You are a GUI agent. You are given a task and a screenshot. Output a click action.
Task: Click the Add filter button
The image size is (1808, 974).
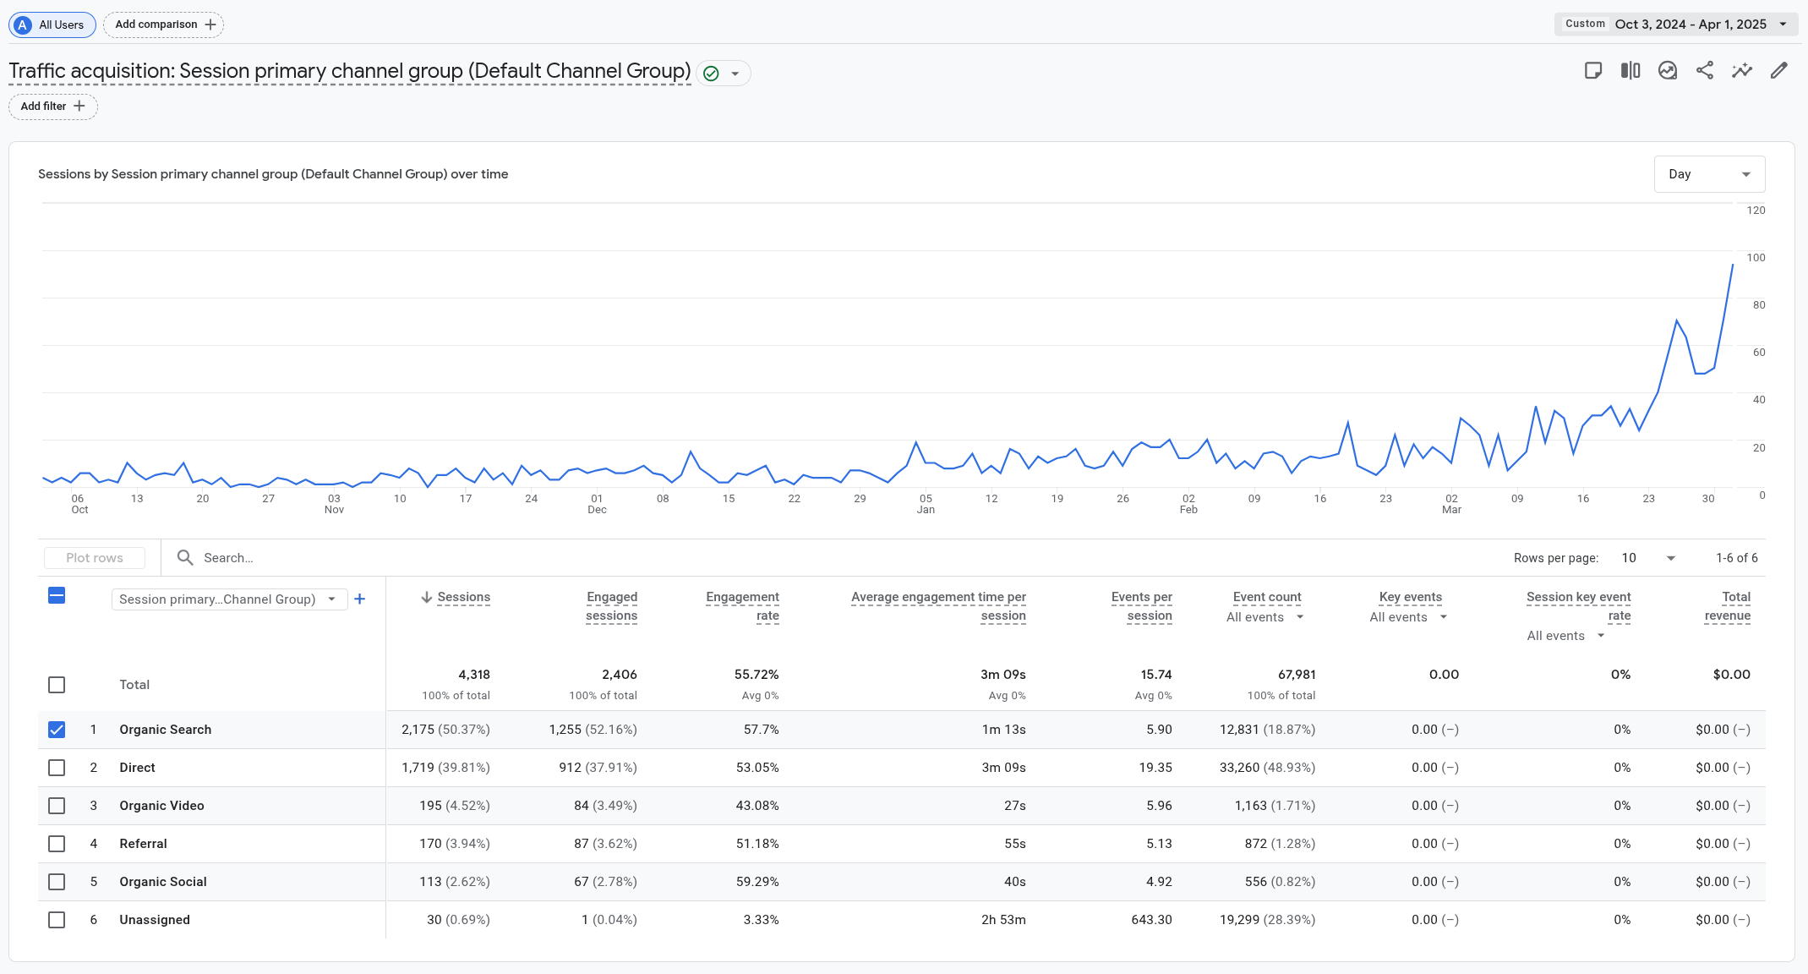(53, 107)
